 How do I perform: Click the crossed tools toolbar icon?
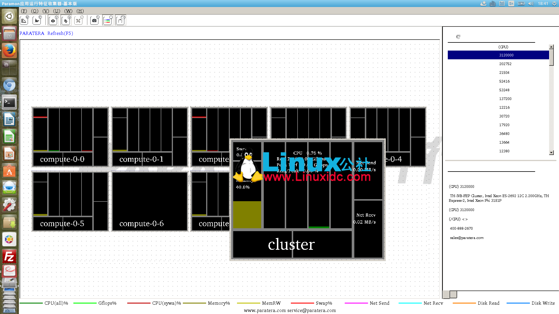click(x=78, y=21)
